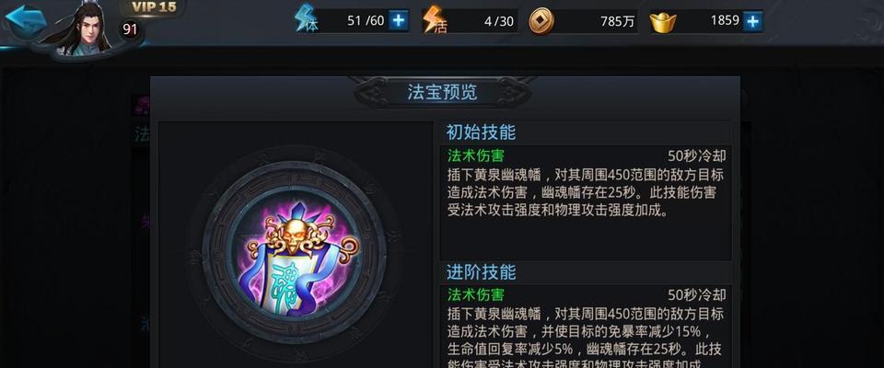Image resolution: width=884 pixels, height=368 pixels.
Task: Tap the blue back arrow
Action: (25, 19)
